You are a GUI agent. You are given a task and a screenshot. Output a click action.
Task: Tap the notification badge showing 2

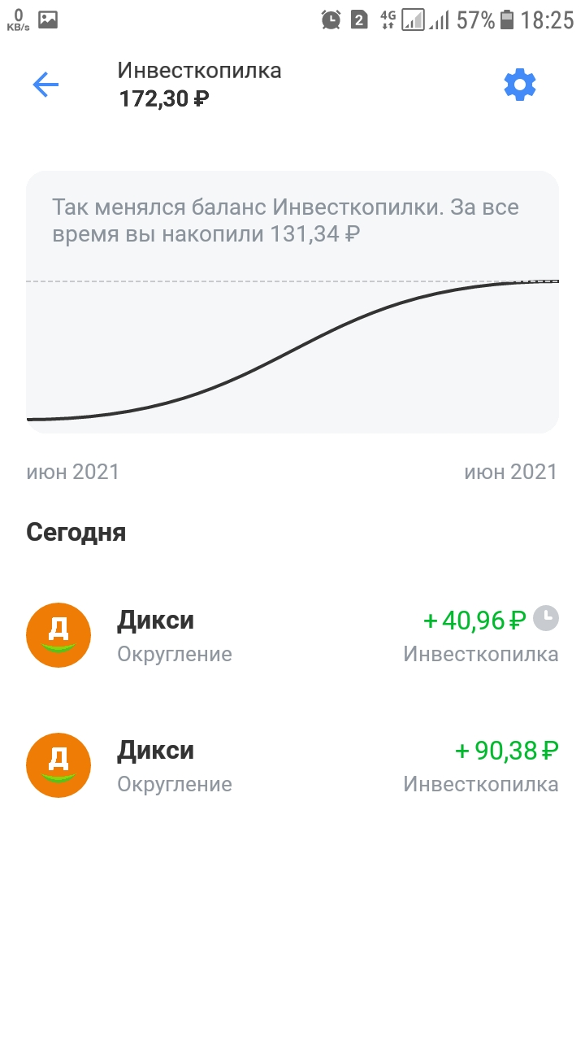[359, 20]
